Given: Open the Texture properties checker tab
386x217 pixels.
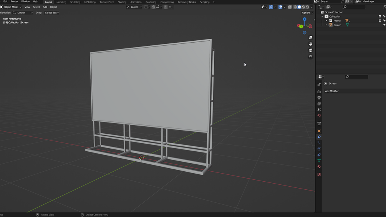Looking at the screenshot, I should [319, 174].
